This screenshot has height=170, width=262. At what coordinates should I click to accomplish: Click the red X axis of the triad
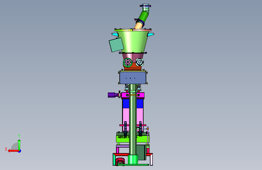pyautogui.click(x=13, y=151)
